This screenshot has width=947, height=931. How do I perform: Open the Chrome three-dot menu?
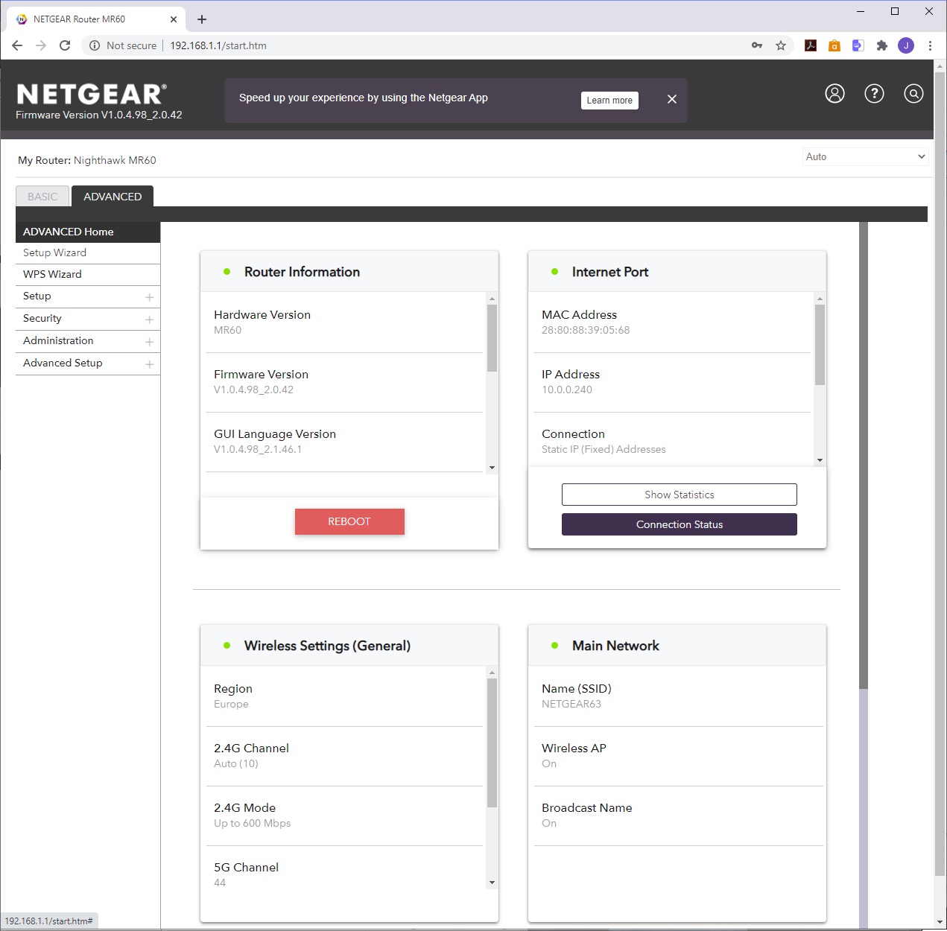[930, 45]
